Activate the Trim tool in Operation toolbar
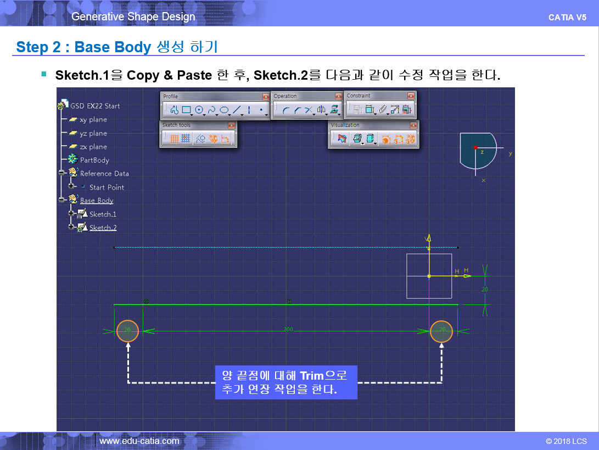This screenshot has width=599, height=450. point(309,110)
